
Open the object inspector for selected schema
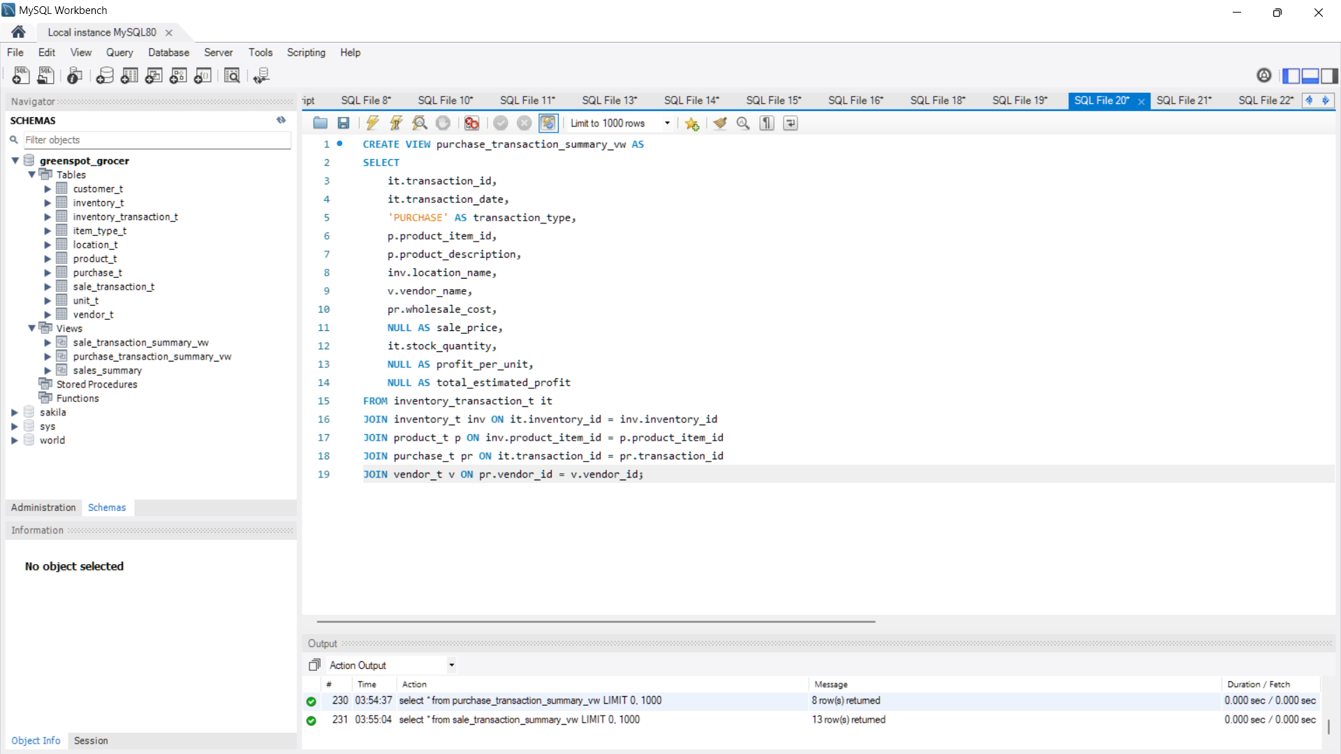(75, 75)
